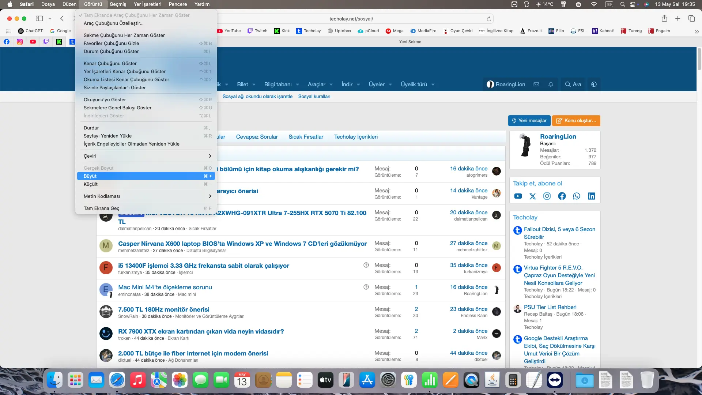
Task: Click the Konu oluştur button
Action: point(576,121)
